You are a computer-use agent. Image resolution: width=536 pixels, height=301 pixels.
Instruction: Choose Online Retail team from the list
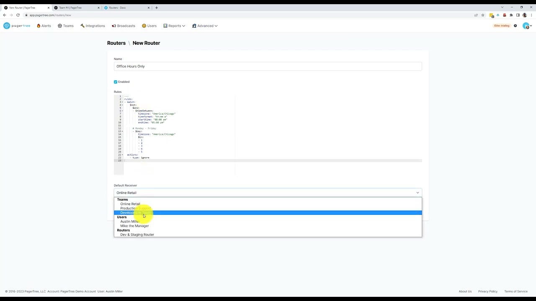pyautogui.click(x=268, y=204)
